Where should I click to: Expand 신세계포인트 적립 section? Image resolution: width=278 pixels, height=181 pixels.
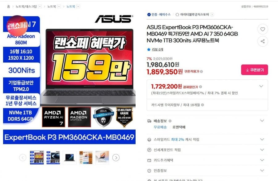pos(262,150)
